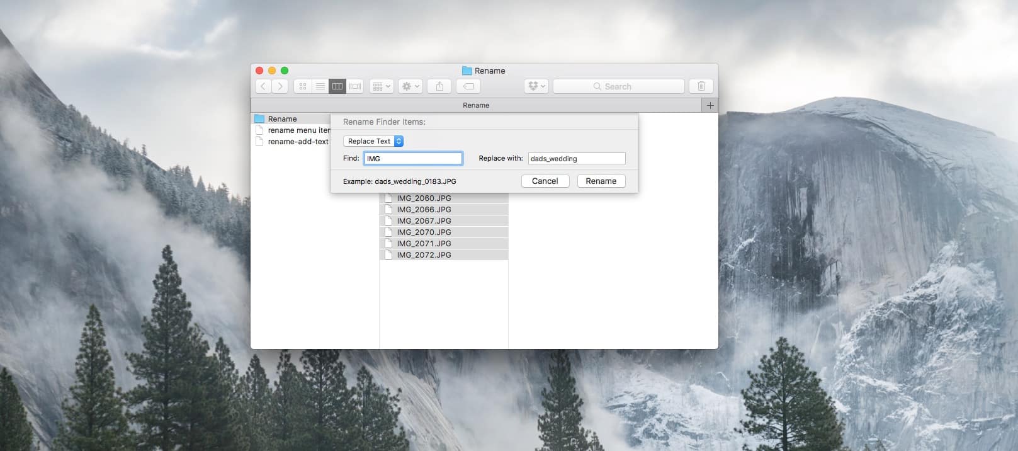Click the Replace with text field

[x=576, y=159]
